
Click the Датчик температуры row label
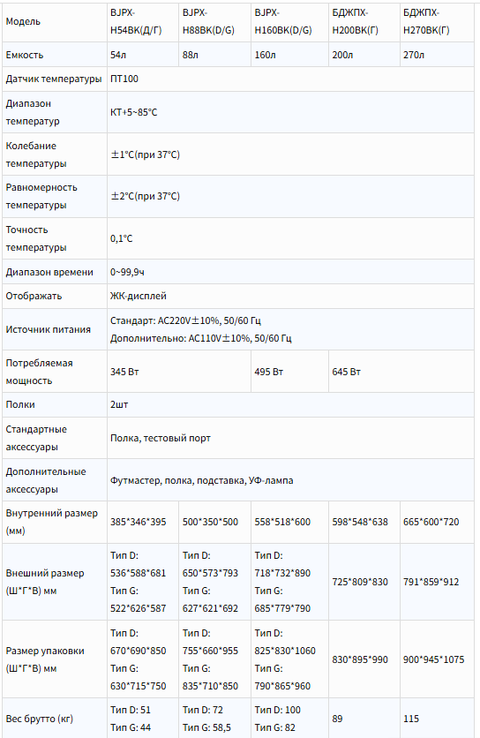tap(54, 79)
